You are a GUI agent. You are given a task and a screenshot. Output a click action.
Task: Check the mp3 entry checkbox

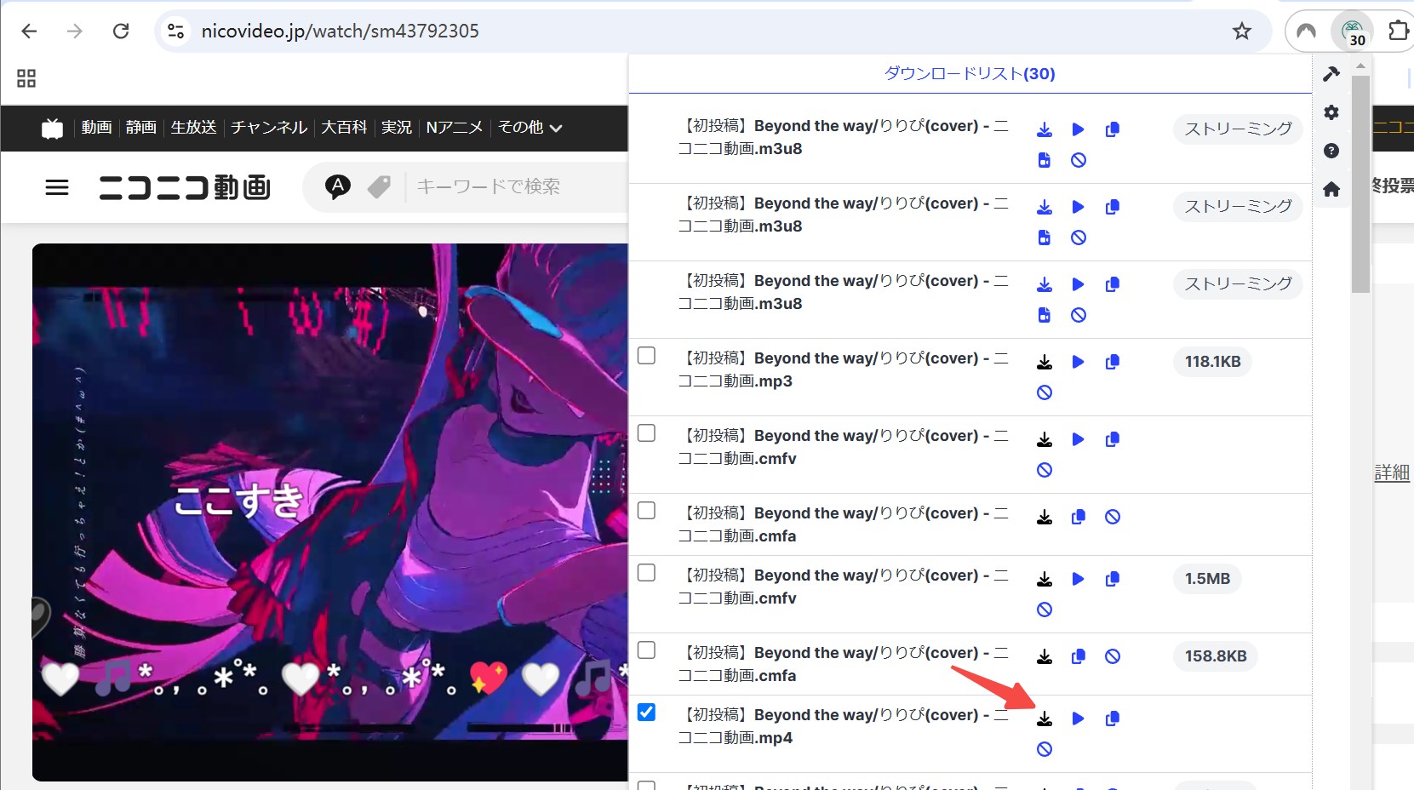click(647, 355)
